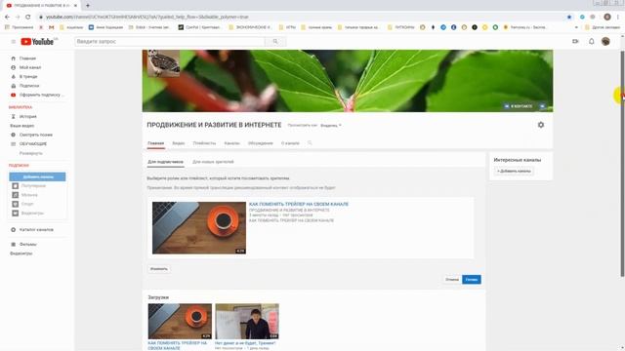Open the YouTube hamburger guide menu

(x=13, y=41)
